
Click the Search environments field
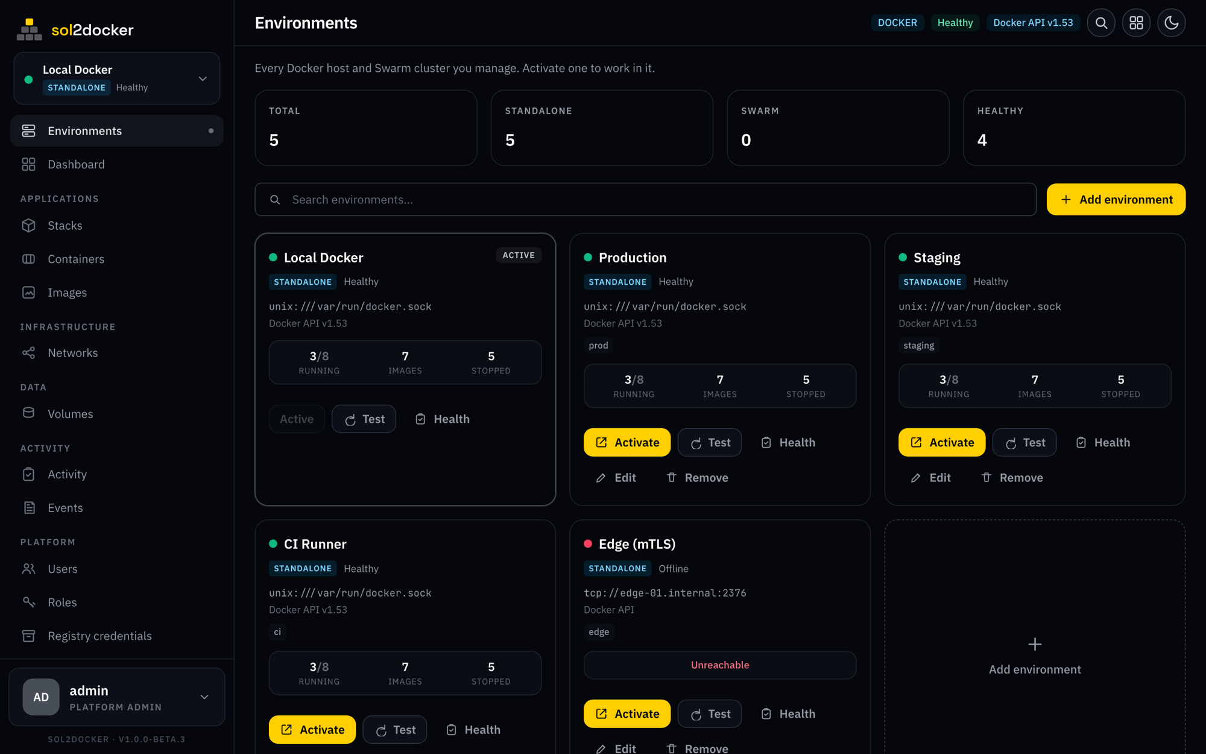click(645, 200)
